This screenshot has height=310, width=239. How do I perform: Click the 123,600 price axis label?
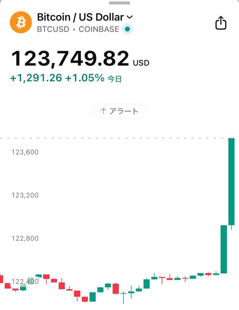click(x=25, y=152)
